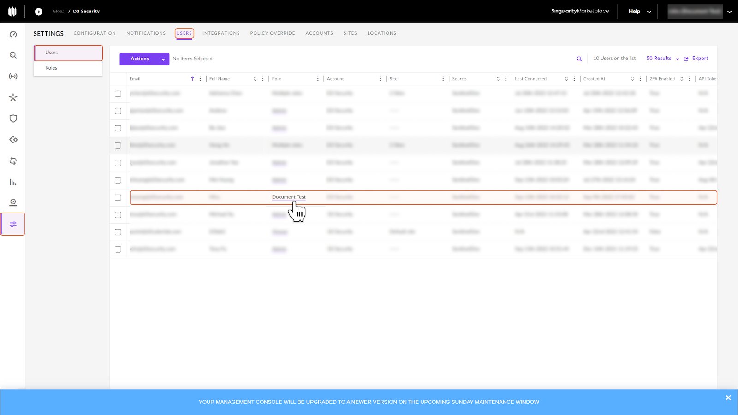Viewport: 738px width, 415px height.
Task: Tick the last user row checkbox
Action: click(118, 249)
